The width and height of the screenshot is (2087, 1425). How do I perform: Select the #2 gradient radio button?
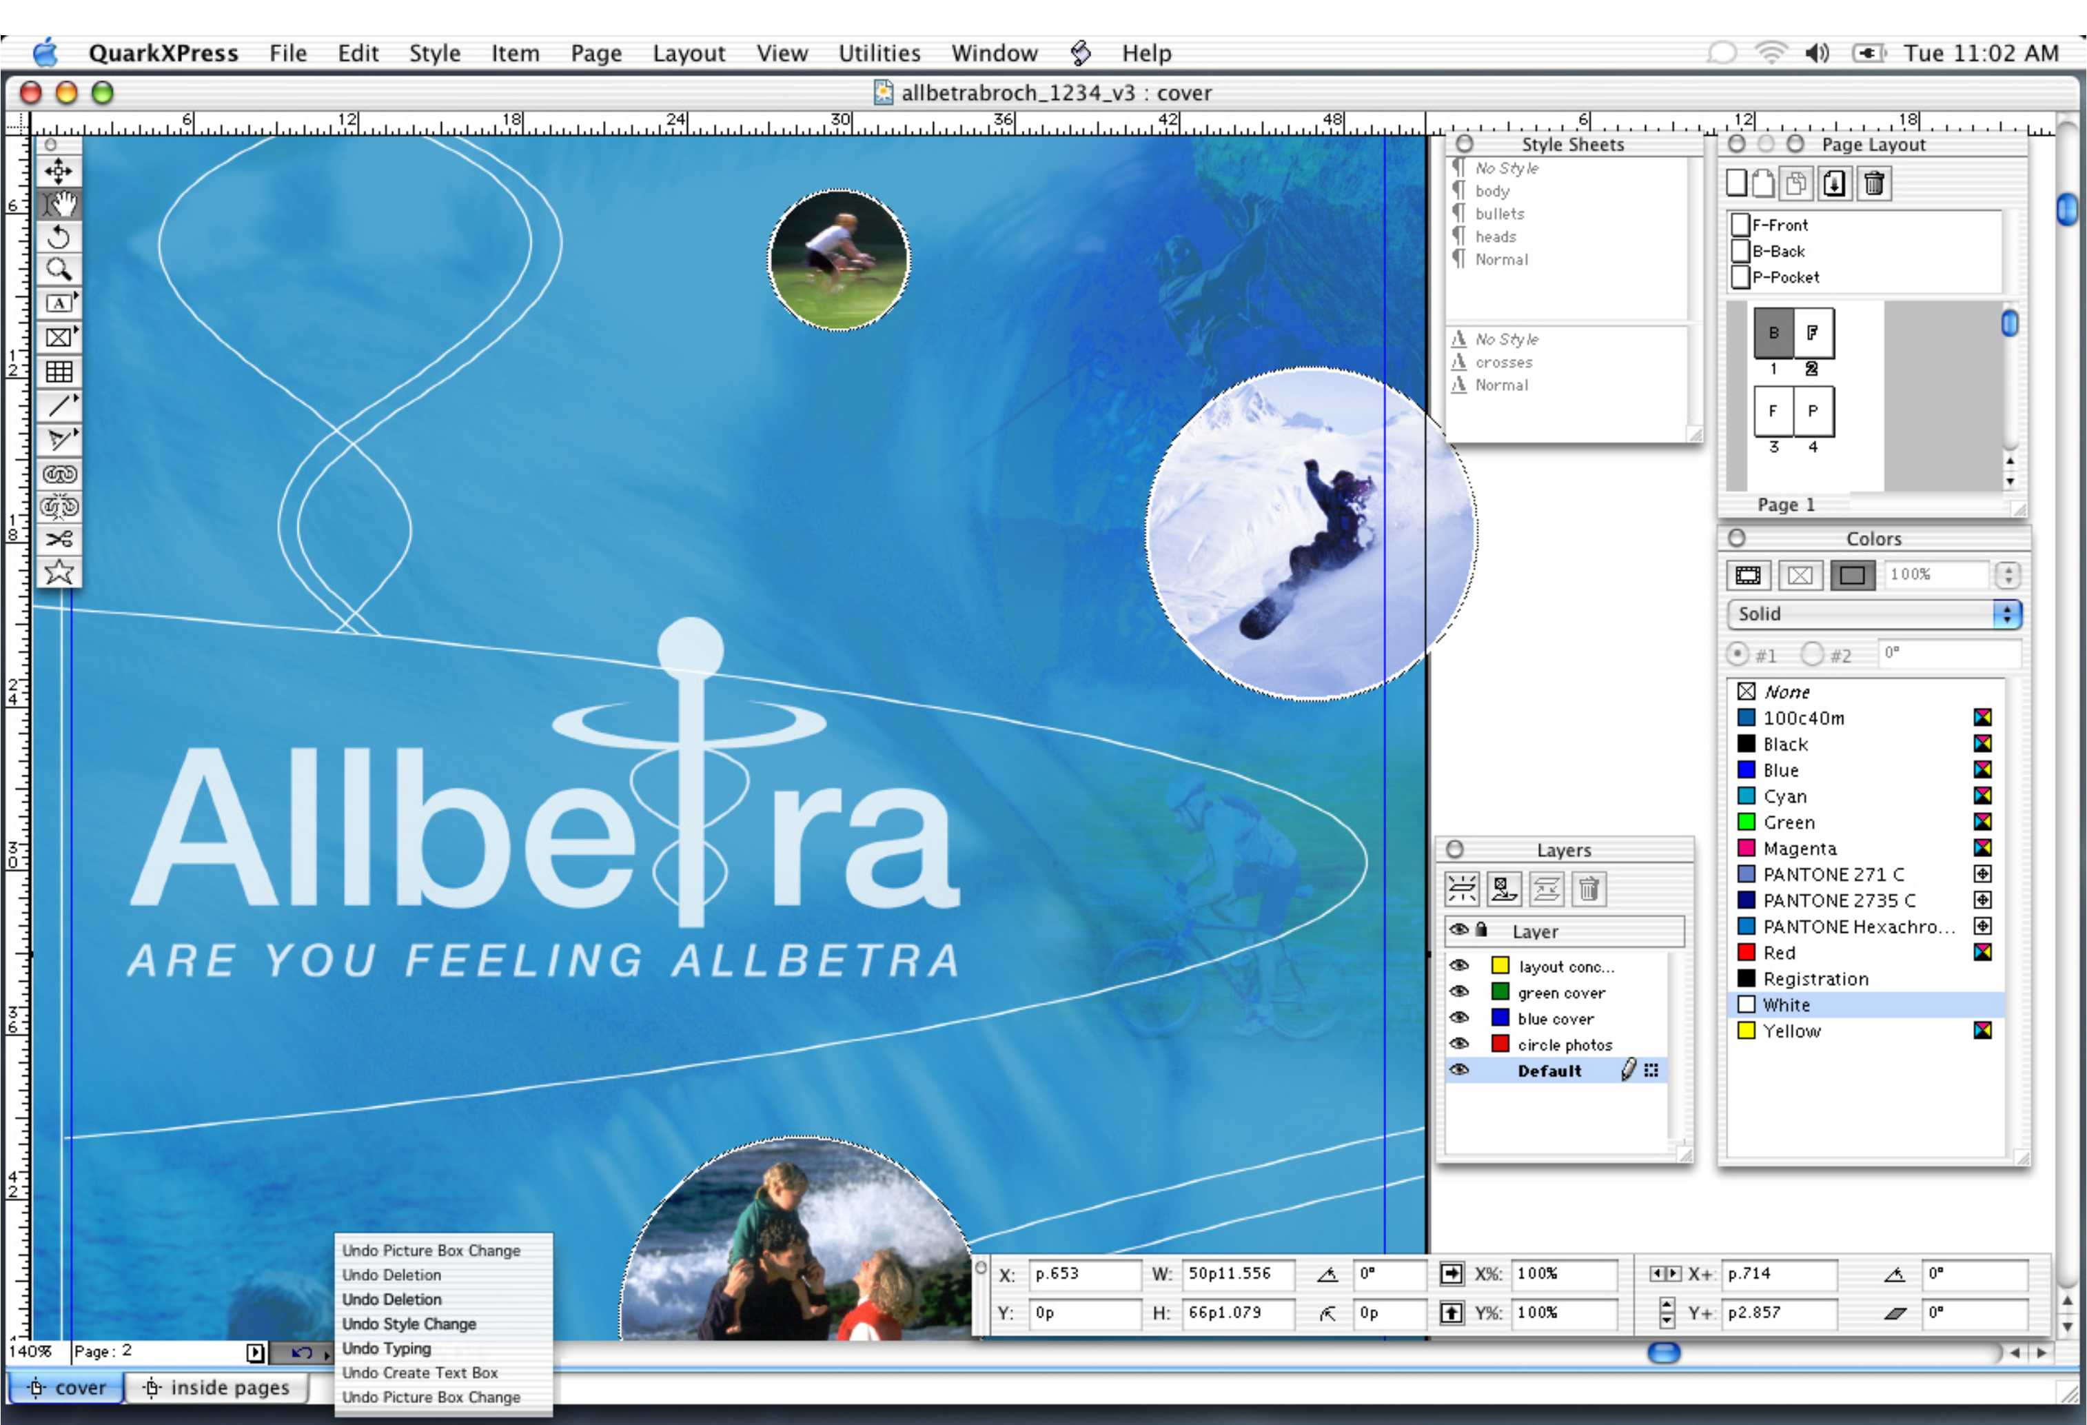pyautogui.click(x=1812, y=653)
